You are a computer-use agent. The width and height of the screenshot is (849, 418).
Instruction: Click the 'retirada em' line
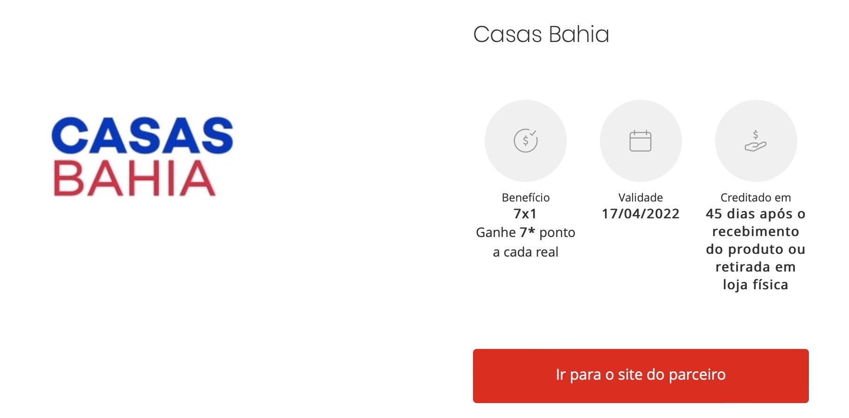pyautogui.click(x=756, y=267)
